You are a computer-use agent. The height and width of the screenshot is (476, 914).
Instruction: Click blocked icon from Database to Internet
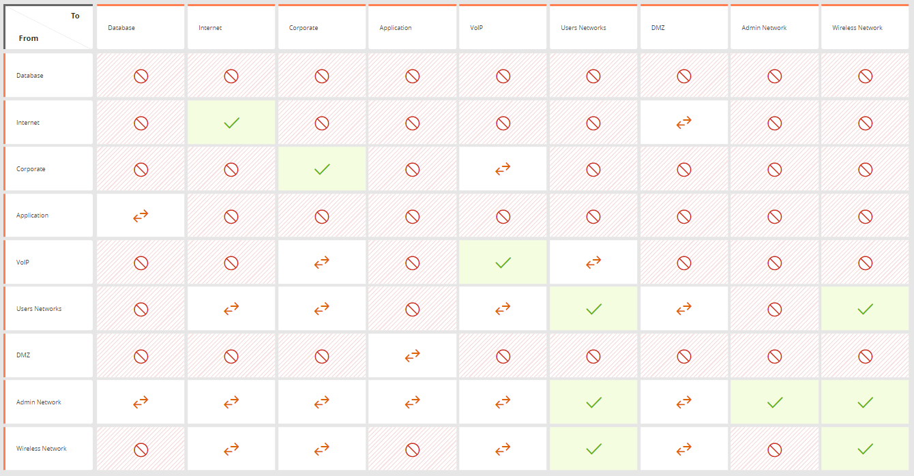[231, 76]
